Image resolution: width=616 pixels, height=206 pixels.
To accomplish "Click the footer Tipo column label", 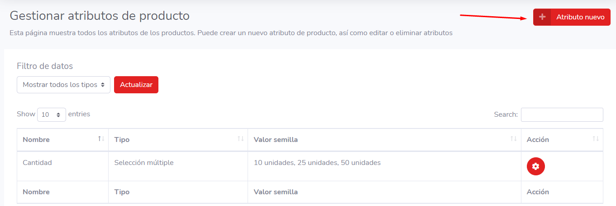I will pyautogui.click(x=122, y=192).
